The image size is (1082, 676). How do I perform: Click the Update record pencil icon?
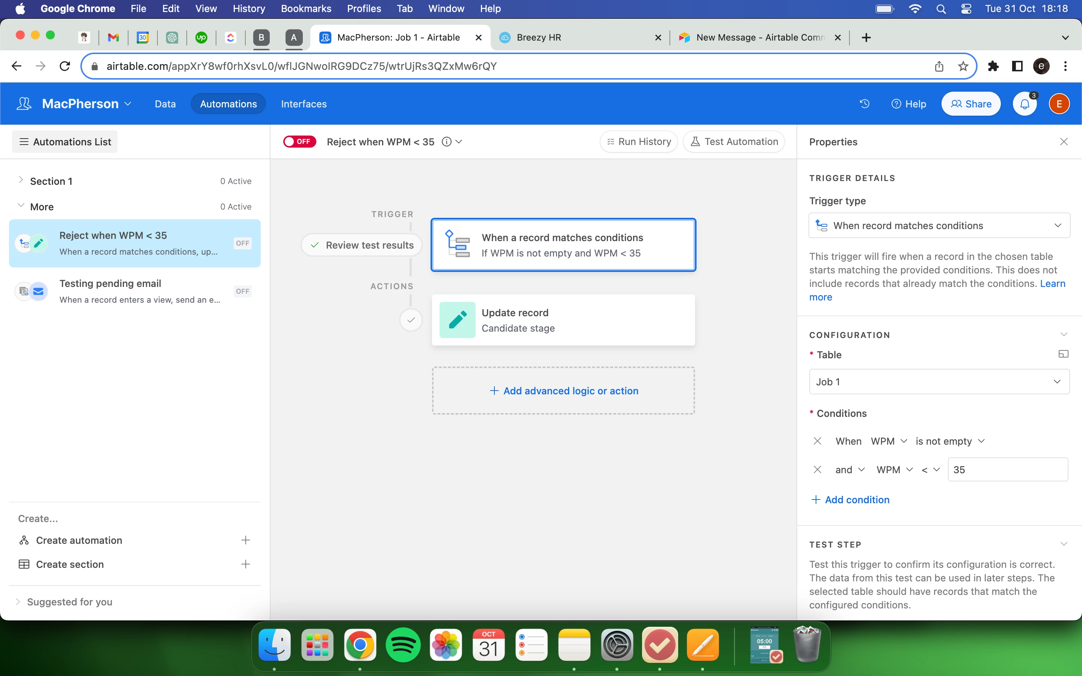point(457,320)
